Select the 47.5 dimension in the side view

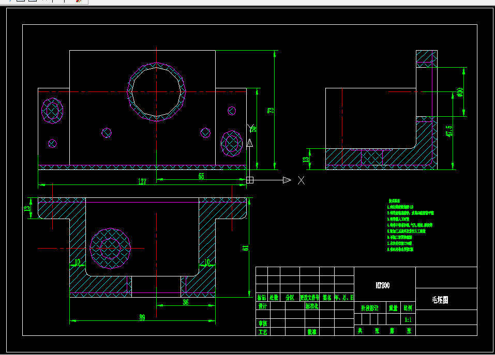(x=449, y=131)
